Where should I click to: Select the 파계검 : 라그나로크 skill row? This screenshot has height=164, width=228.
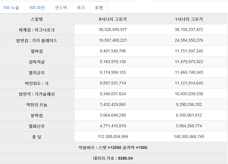pos(113,30)
